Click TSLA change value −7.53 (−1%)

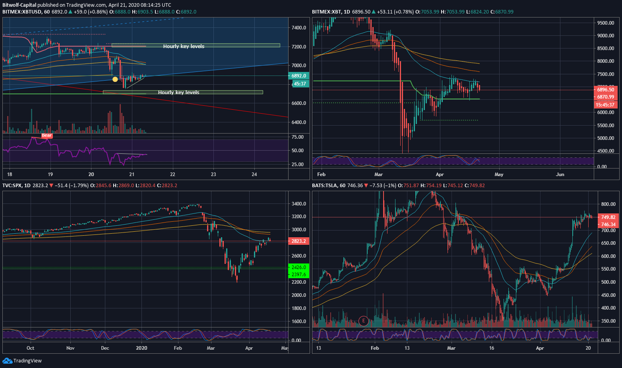(384, 186)
